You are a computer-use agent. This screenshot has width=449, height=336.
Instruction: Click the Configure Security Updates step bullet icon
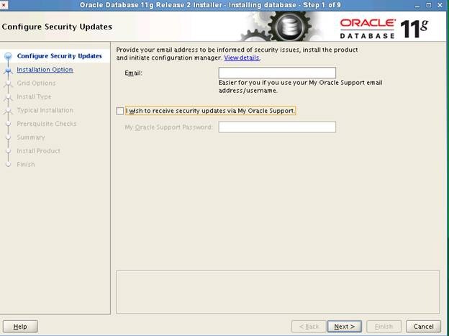pyautogui.click(x=9, y=56)
